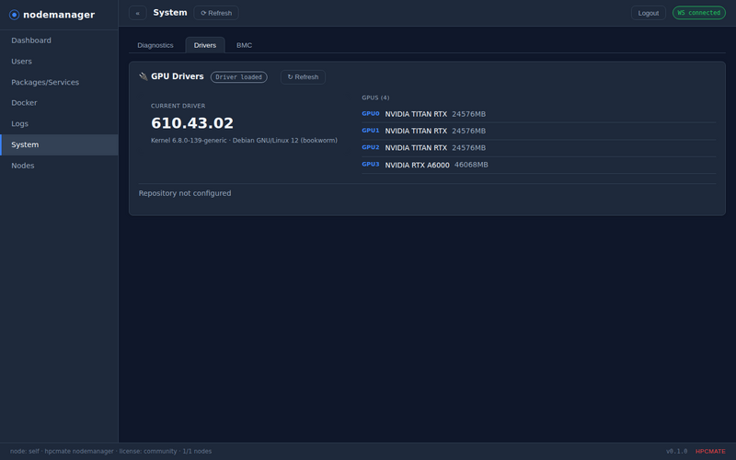Click the nodemanager logo icon
This screenshot has width=736, height=460.
tap(14, 15)
